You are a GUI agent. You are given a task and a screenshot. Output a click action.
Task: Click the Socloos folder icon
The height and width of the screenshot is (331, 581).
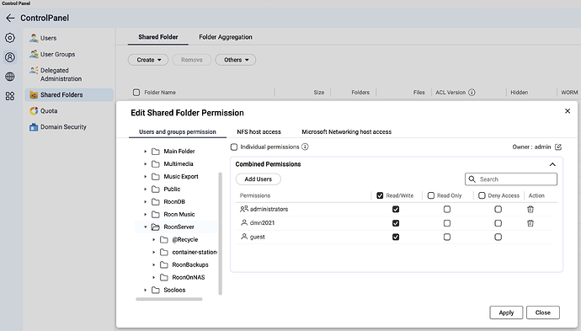(156, 290)
